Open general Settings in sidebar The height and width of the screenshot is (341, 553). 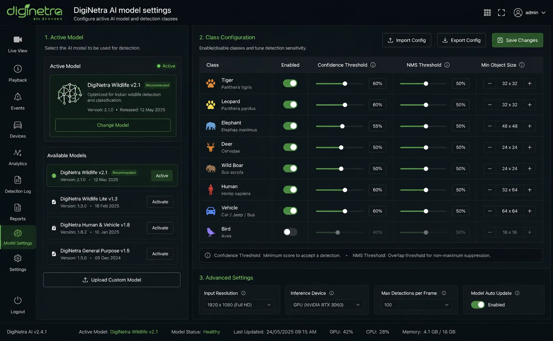(x=18, y=263)
